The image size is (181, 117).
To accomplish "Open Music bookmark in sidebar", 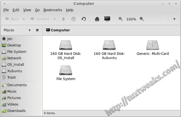I will pos(22,92).
